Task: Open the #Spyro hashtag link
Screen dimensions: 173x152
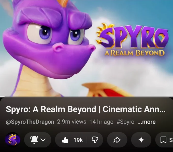Action: point(125,122)
